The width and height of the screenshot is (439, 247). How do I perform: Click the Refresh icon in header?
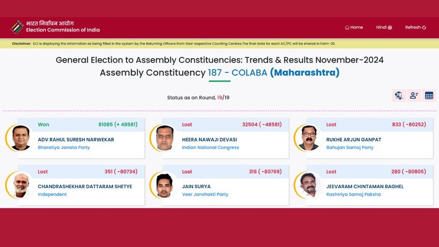tap(424, 27)
